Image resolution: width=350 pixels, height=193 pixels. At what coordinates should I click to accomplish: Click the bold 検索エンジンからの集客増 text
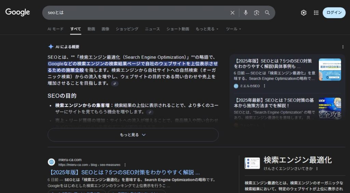coord(82,105)
